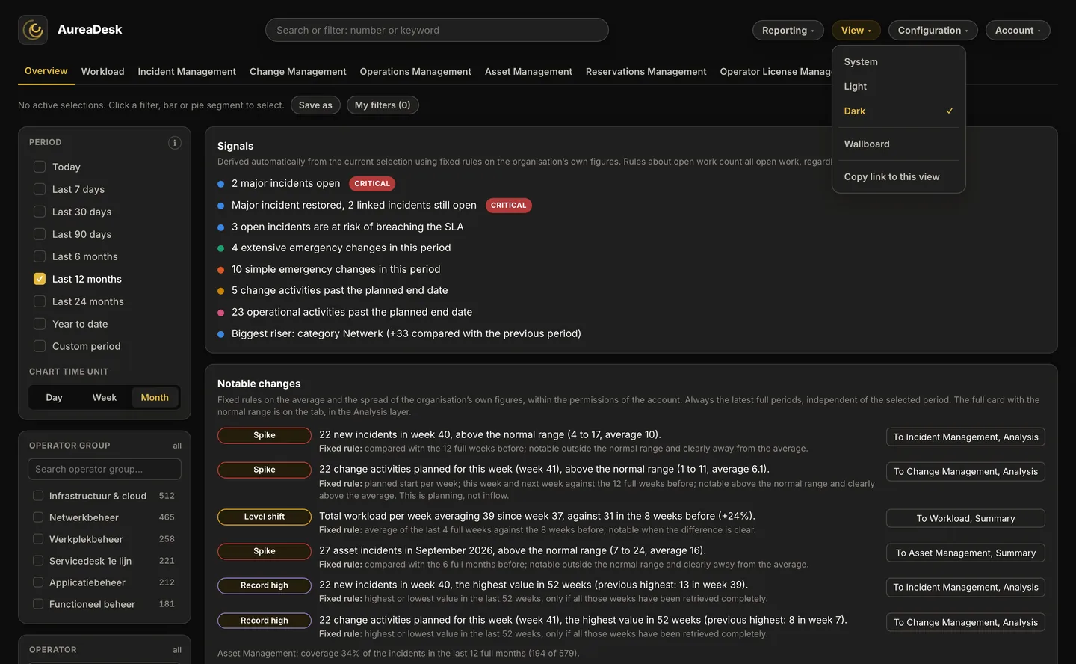Viewport: 1076px width, 664px height.
Task: Expand the Configuration dropdown
Action: coord(933,30)
